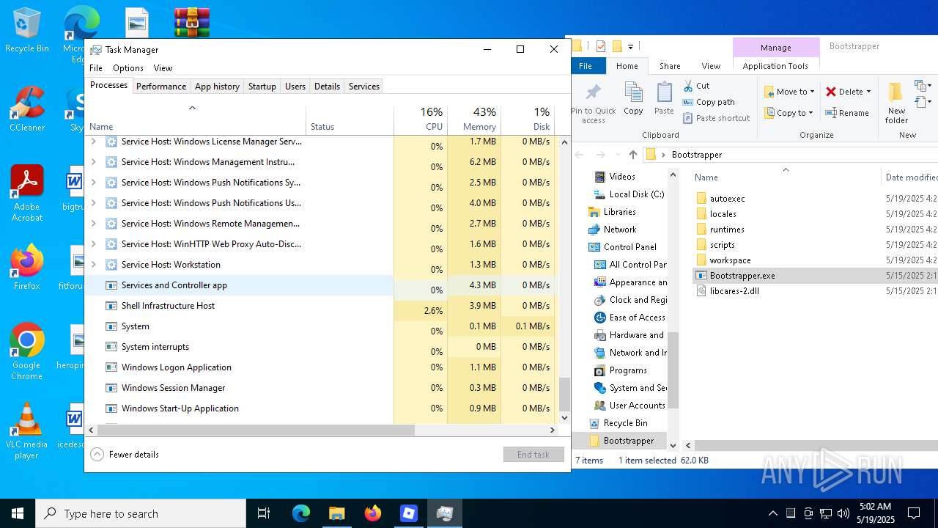
Task: Switch to the Startup tab
Action: point(262,87)
